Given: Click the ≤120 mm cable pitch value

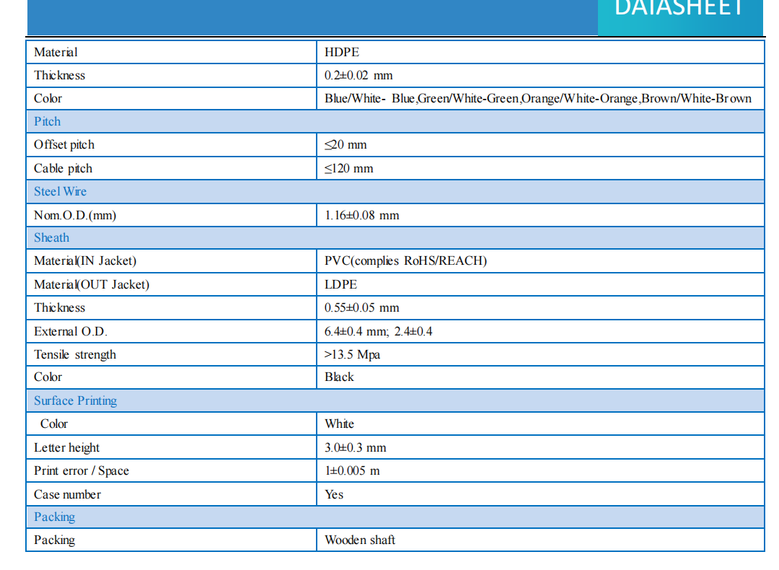Looking at the screenshot, I should click(x=349, y=168).
